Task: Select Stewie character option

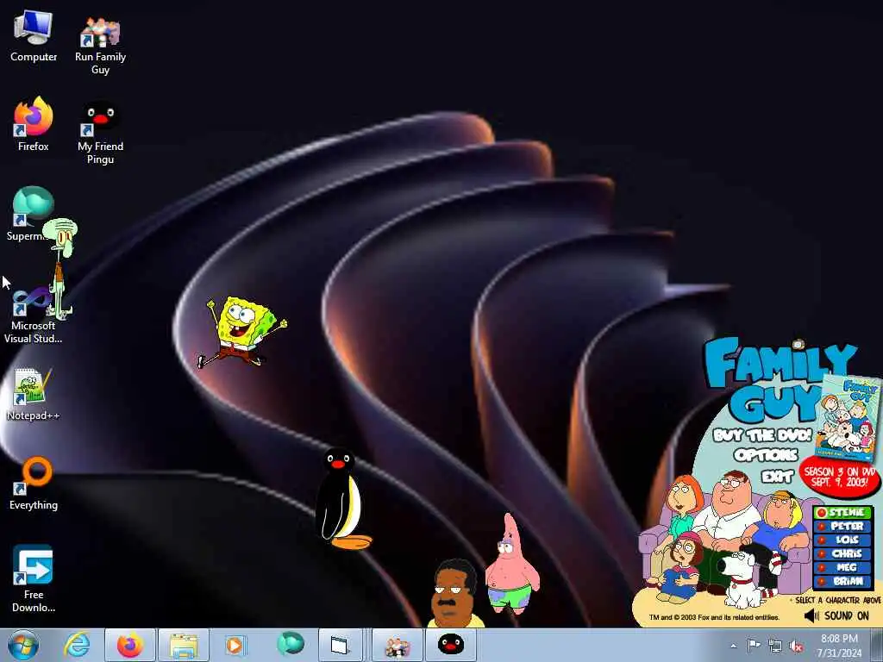Action: (x=843, y=512)
